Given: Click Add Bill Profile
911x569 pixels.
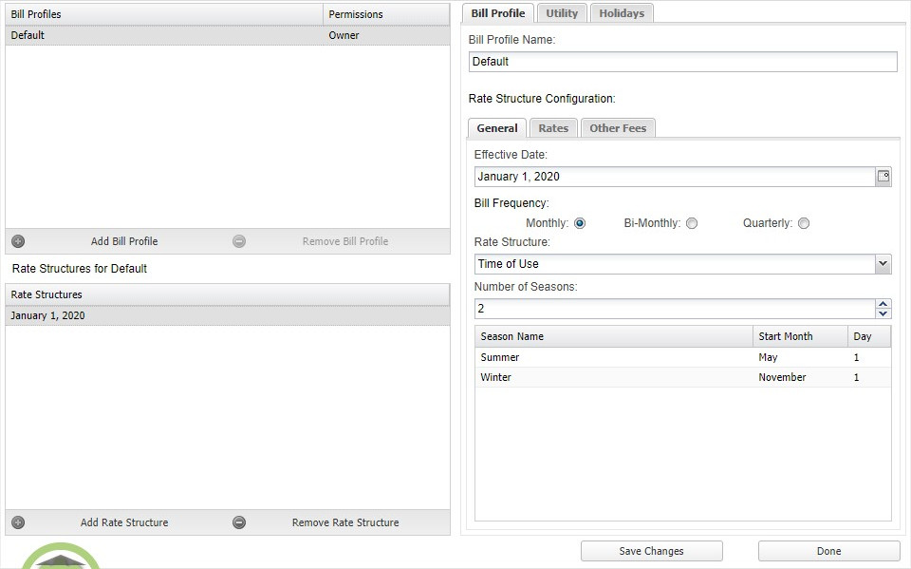Looking at the screenshot, I should (124, 241).
